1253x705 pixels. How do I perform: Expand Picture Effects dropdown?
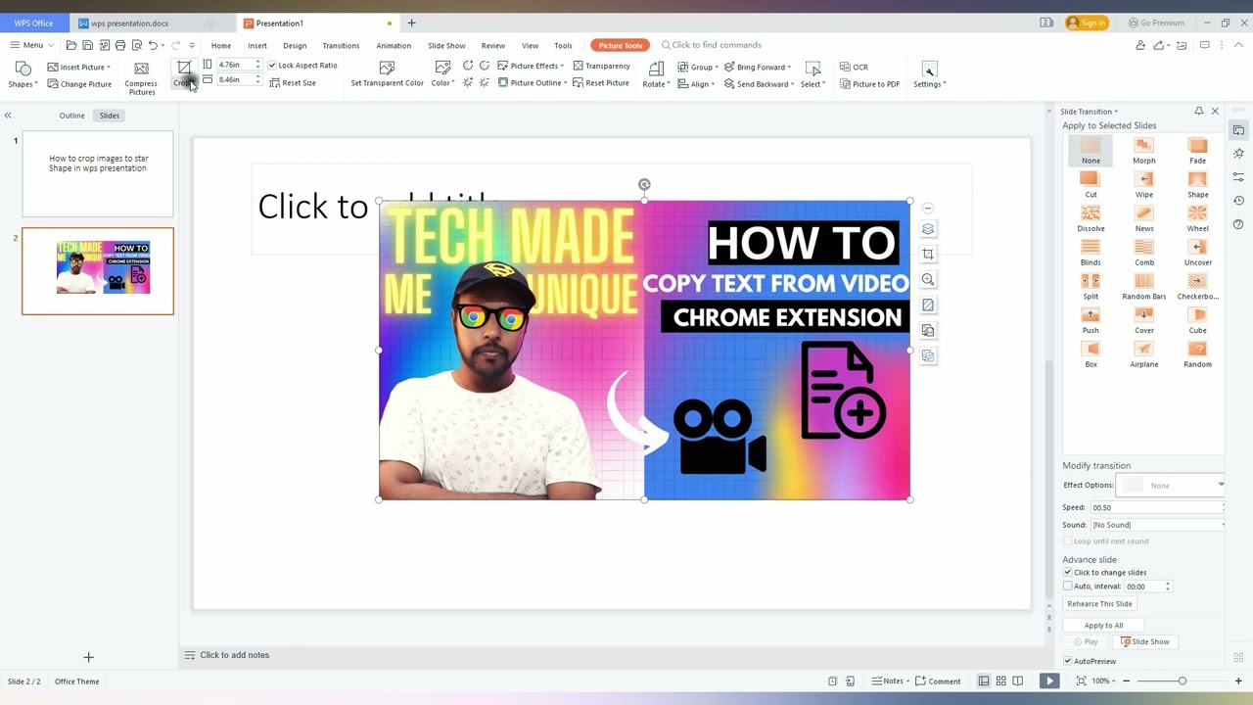(531, 66)
